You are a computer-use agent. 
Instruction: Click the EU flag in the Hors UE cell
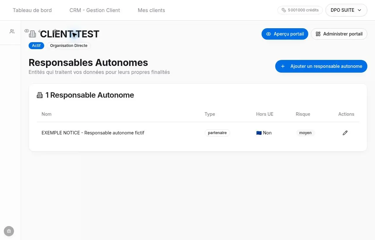click(259, 133)
